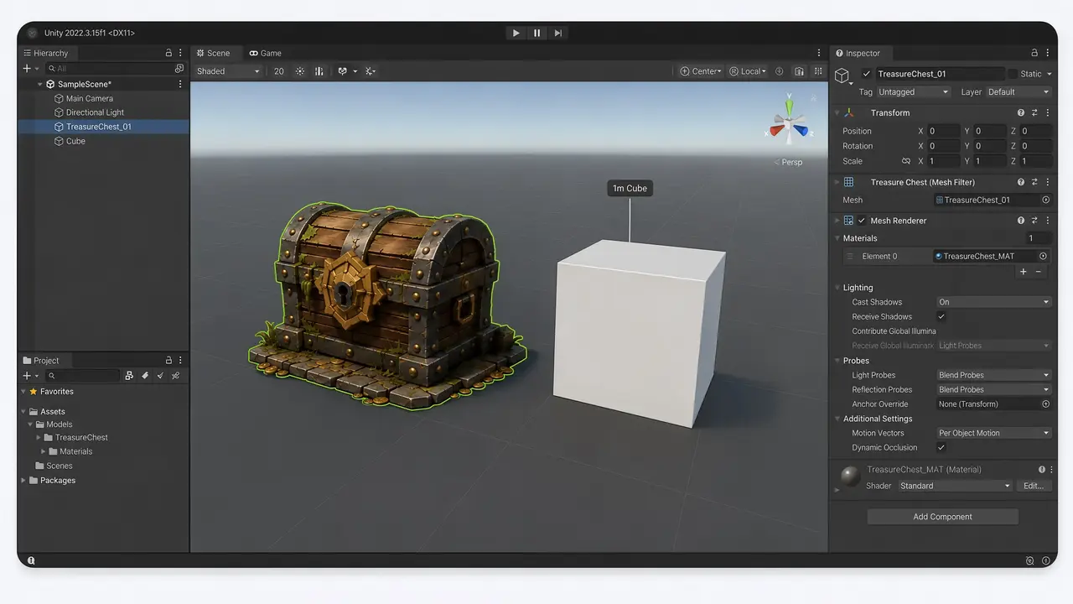
Task: Click the Edit... button for the shader
Action: tap(1034, 486)
